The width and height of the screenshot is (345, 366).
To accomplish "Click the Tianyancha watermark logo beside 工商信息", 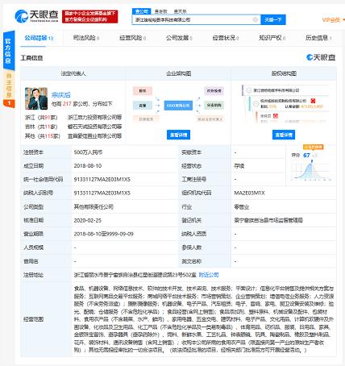I will [x=321, y=57].
